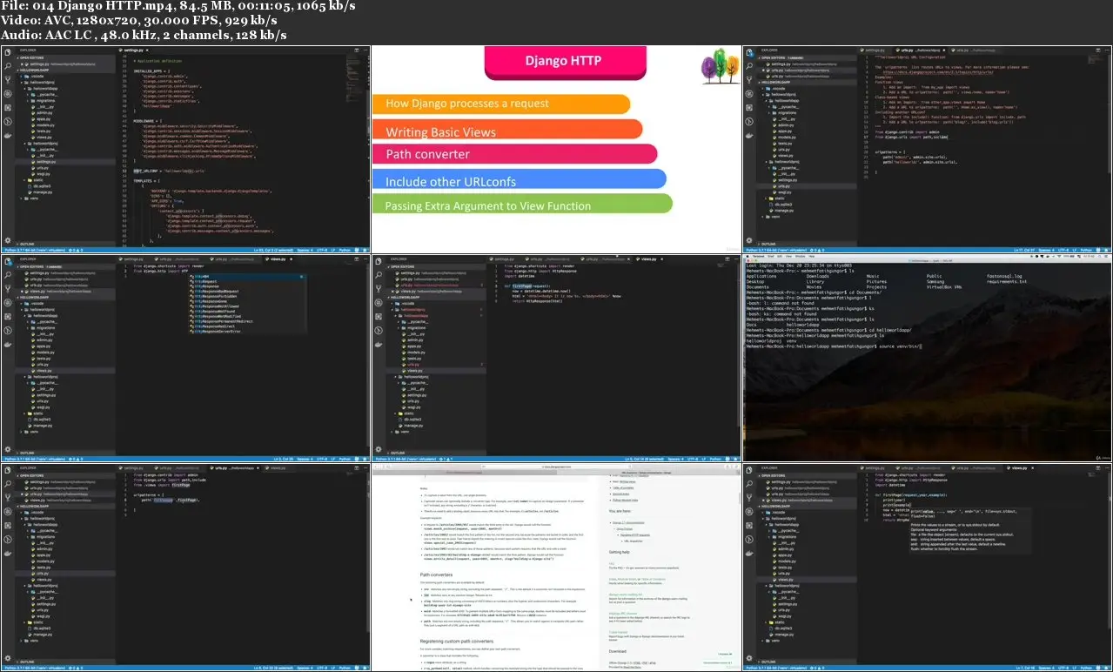Open gear icon in the URL Configuration frame
Screen dimensions: 1113x672
tap(749, 240)
